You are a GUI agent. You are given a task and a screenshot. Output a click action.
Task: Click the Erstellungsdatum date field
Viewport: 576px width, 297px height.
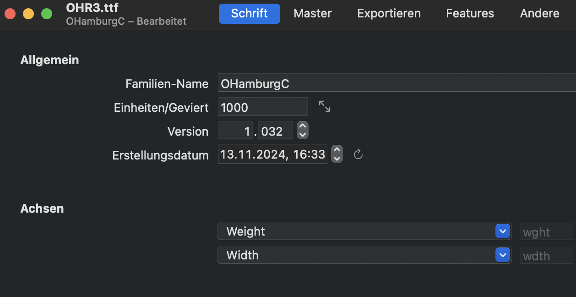(x=272, y=154)
